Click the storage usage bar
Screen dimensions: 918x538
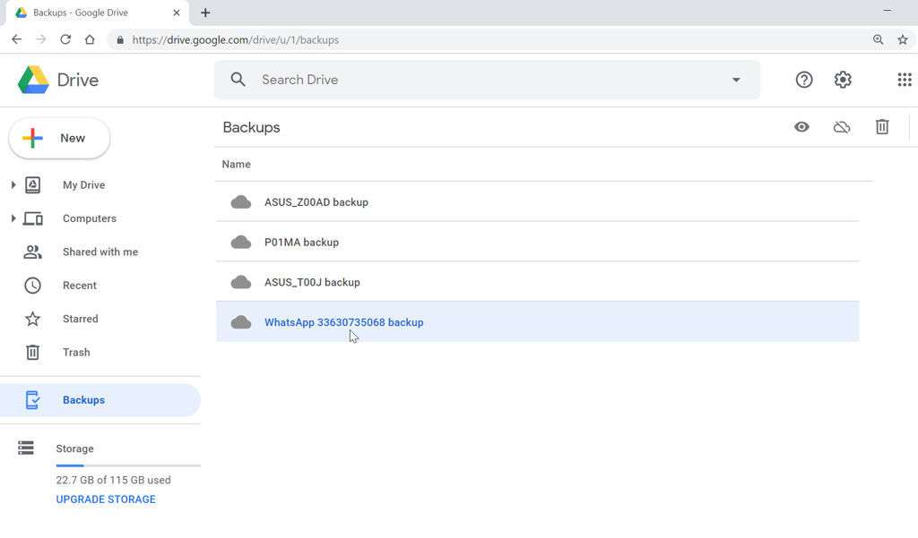tap(128, 465)
